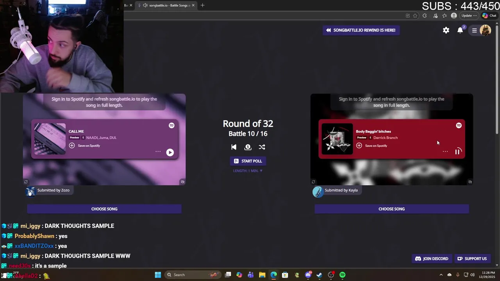500x281 pixels.
Task: Play the CALL ME song preview
Action: 170,152
